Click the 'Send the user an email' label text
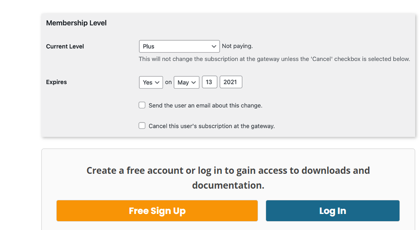The width and height of the screenshot is (420, 230). pyautogui.click(x=205, y=106)
